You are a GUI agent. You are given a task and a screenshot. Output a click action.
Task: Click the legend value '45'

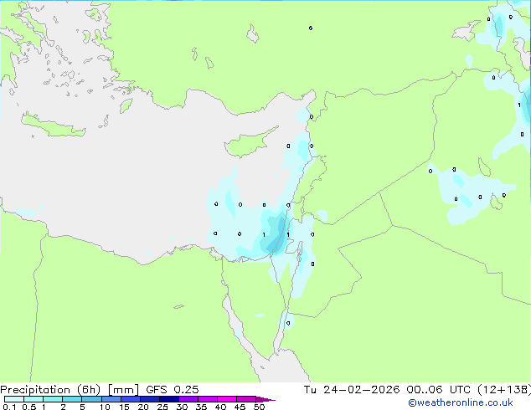point(240,407)
